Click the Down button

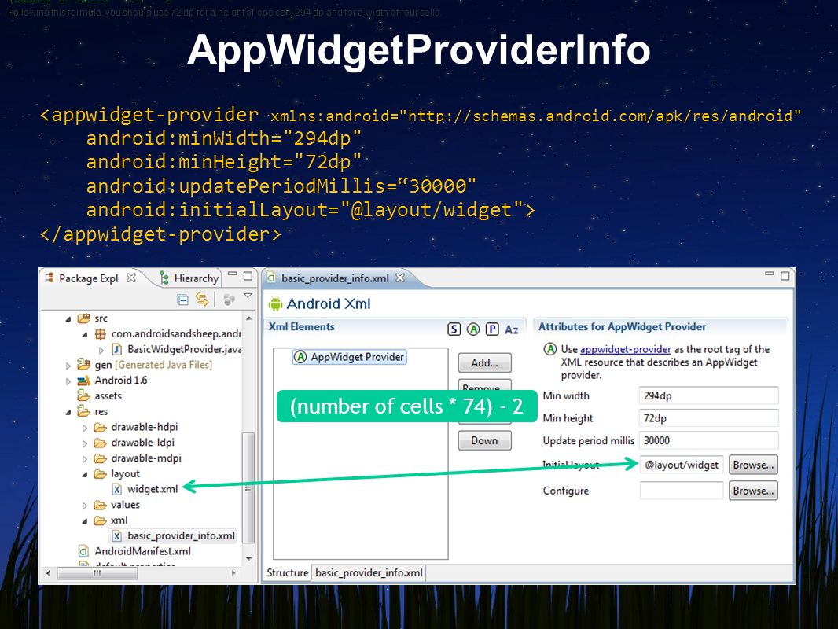(x=484, y=441)
